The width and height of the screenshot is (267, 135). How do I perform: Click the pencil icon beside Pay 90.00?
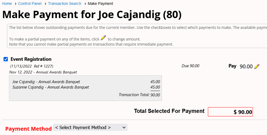point(257,66)
